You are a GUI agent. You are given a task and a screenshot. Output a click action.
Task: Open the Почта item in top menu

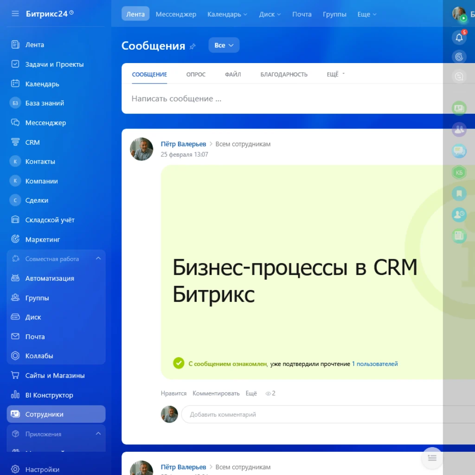point(302,14)
